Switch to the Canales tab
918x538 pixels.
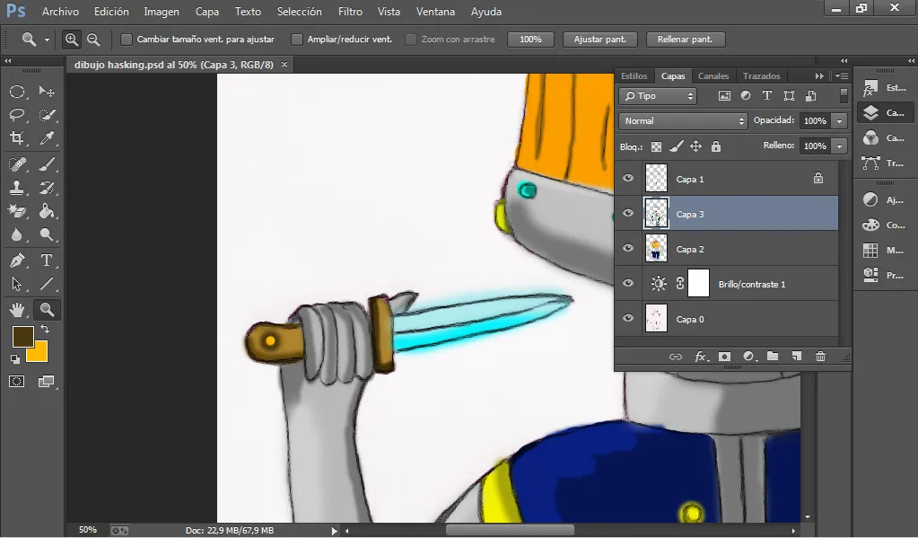(x=713, y=76)
